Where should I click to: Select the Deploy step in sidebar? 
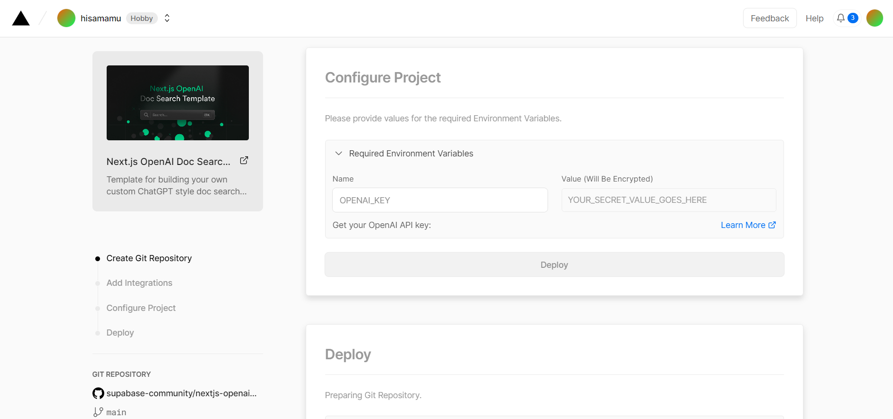120,333
